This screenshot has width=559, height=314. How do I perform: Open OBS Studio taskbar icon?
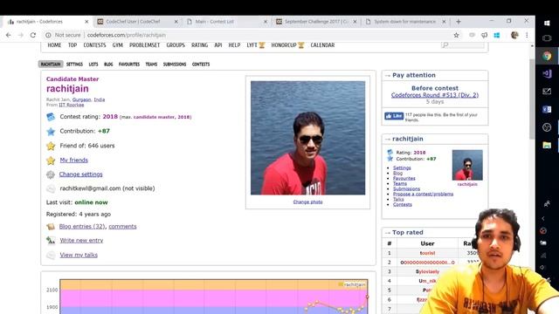[x=547, y=127]
